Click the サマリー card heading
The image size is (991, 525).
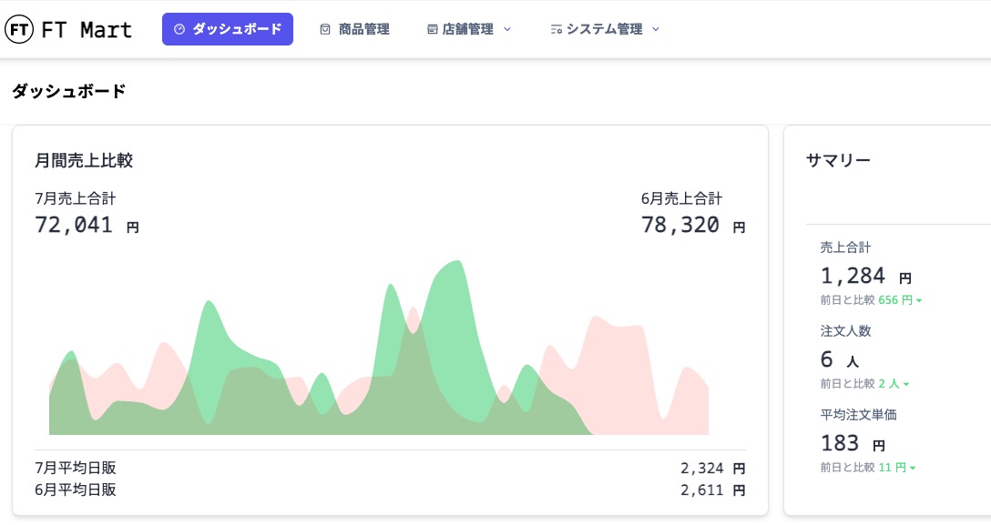pos(838,160)
